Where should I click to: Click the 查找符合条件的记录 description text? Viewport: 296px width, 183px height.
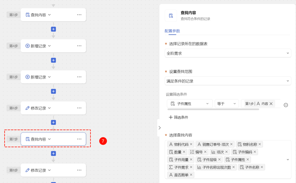195,19
